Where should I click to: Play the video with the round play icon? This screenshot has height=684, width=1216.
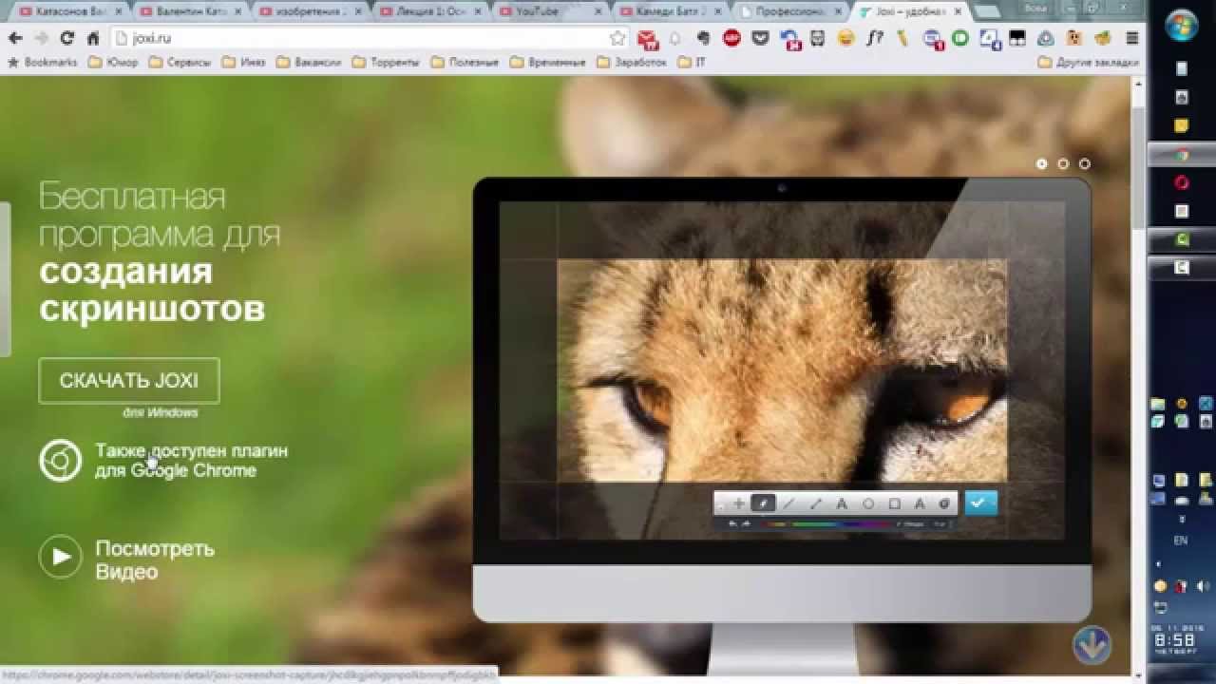pyautogui.click(x=60, y=557)
